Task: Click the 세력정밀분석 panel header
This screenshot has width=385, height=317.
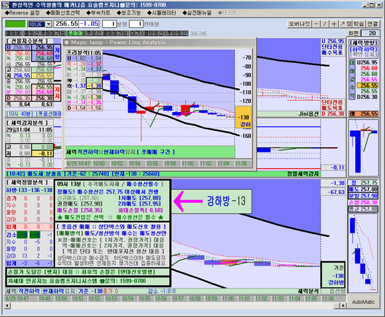Action: coord(27,182)
